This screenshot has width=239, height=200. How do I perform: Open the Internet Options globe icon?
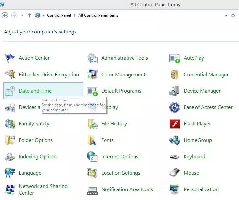tap(92, 157)
